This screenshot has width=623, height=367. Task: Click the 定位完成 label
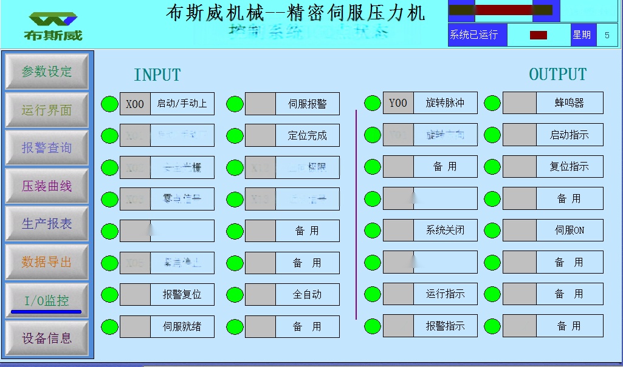tap(308, 135)
